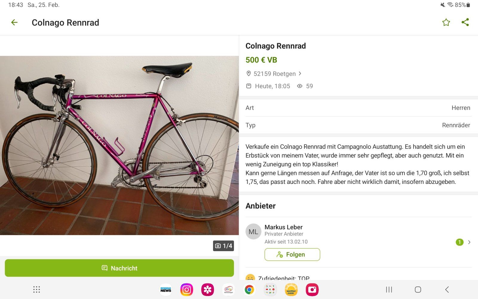Tap the Folgen button
478x299 pixels.
292,254
